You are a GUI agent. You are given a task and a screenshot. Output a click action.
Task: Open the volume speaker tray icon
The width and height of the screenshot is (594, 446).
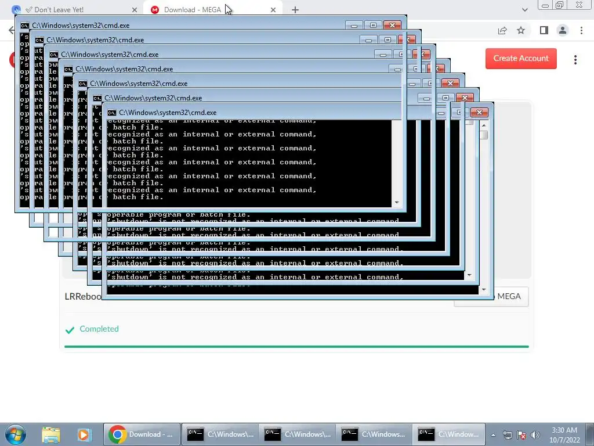(535, 435)
